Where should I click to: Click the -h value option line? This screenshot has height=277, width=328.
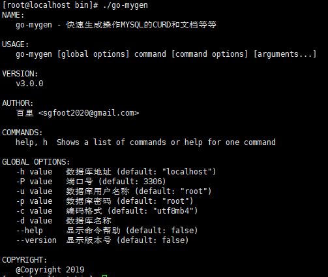pyautogui.click(x=116, y=172)
